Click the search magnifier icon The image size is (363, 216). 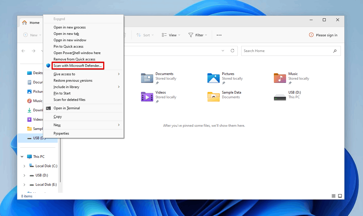[x=335, y=51]
